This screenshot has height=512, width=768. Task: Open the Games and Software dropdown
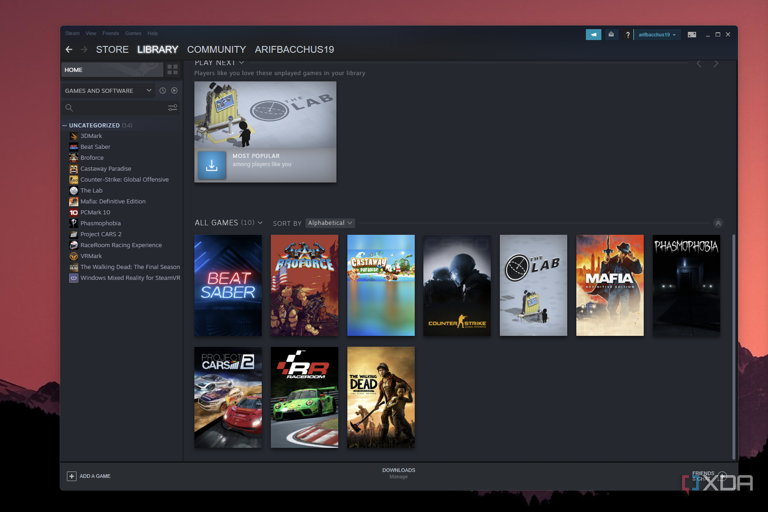click(108, 91)
